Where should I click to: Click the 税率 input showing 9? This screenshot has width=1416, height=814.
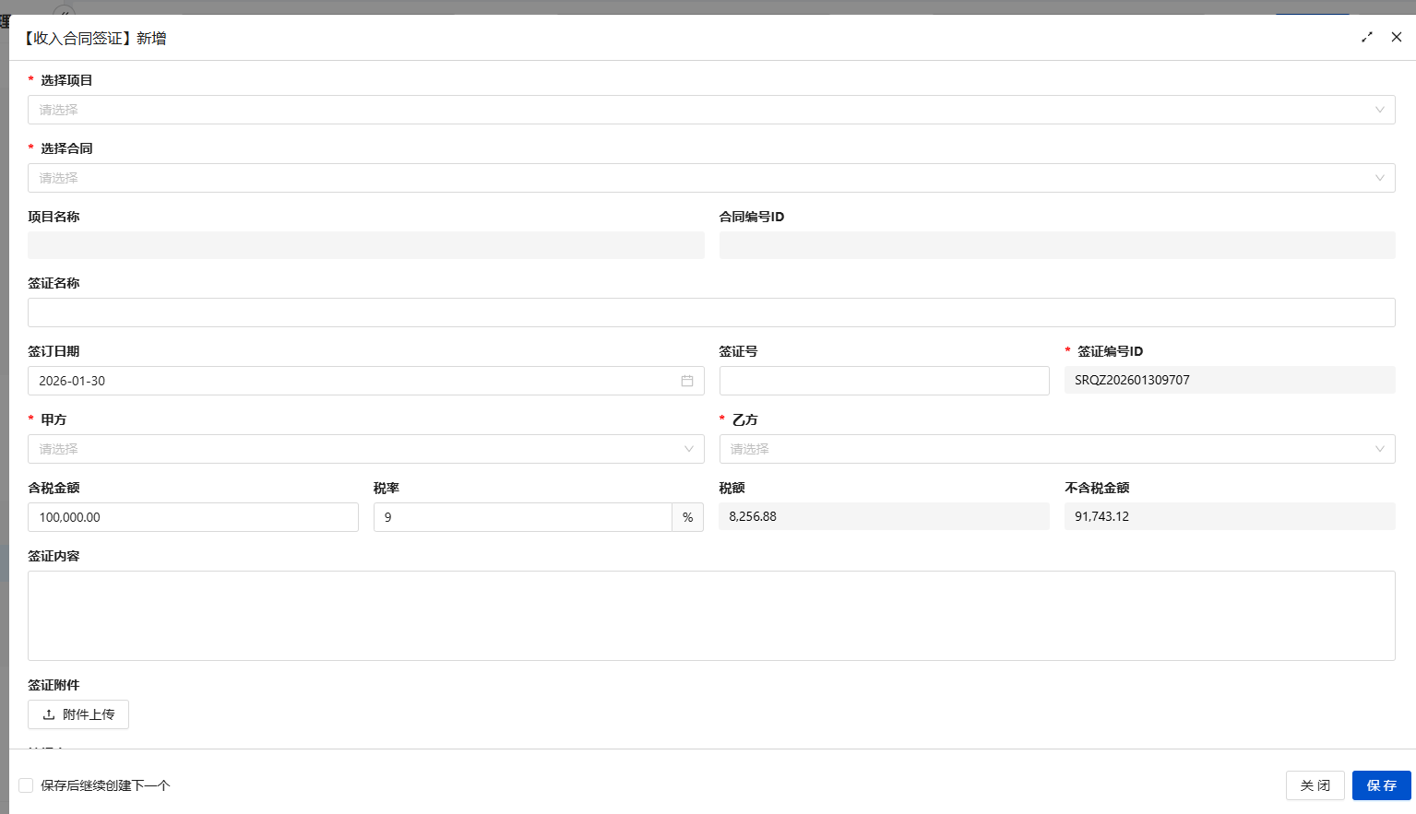pyautogui.click(x=522, y=517)
